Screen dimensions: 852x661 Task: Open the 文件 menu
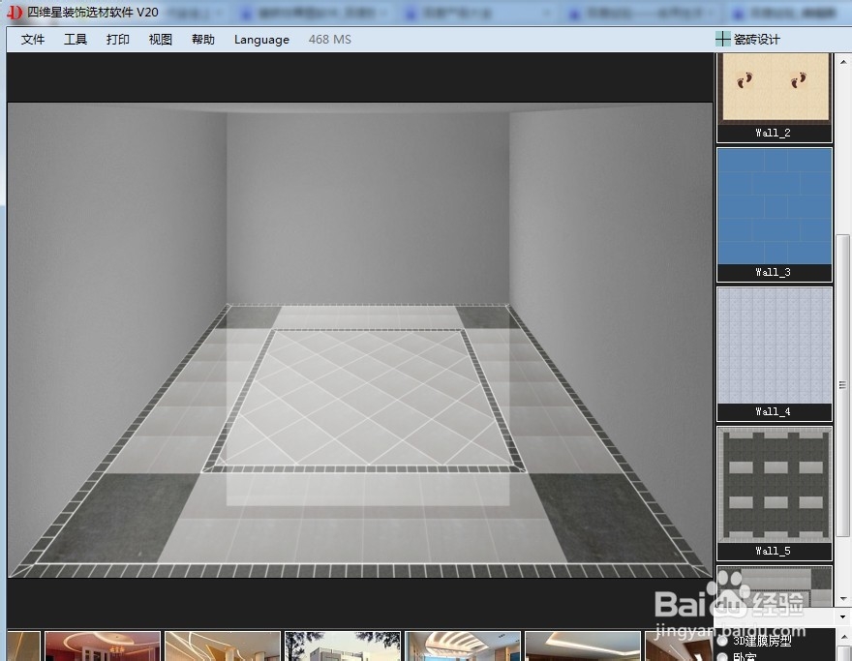[x=33, y=39]
